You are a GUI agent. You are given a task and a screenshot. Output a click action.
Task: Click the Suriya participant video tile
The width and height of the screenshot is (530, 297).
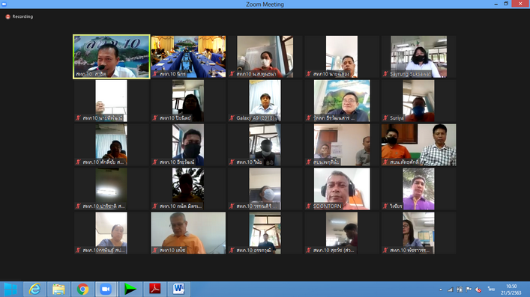tap(418, 100)
